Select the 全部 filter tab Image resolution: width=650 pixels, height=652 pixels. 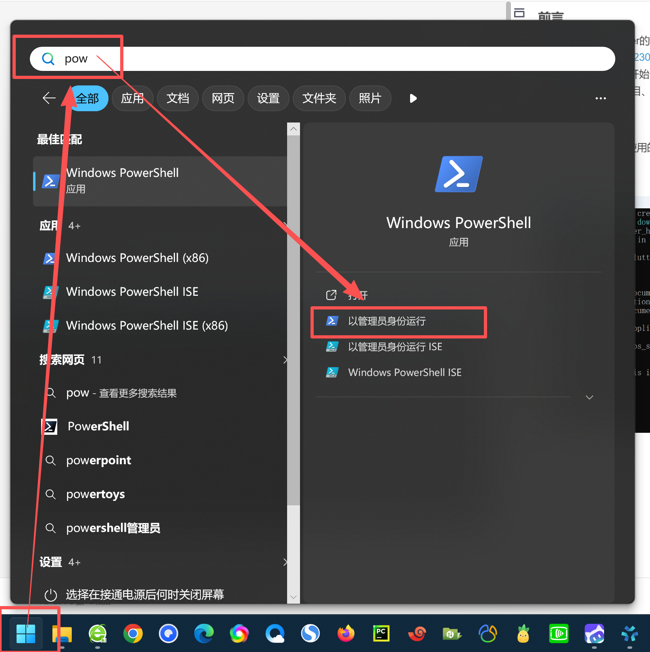(87, 98)
